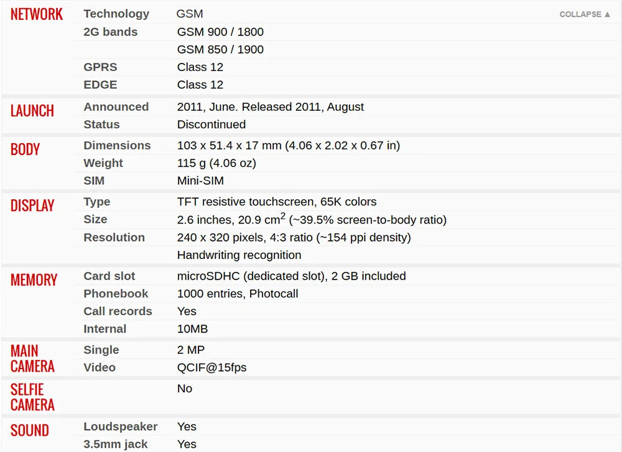622x452 pixels.
Task: Open the Announced label link
Action: click(116, 107)
